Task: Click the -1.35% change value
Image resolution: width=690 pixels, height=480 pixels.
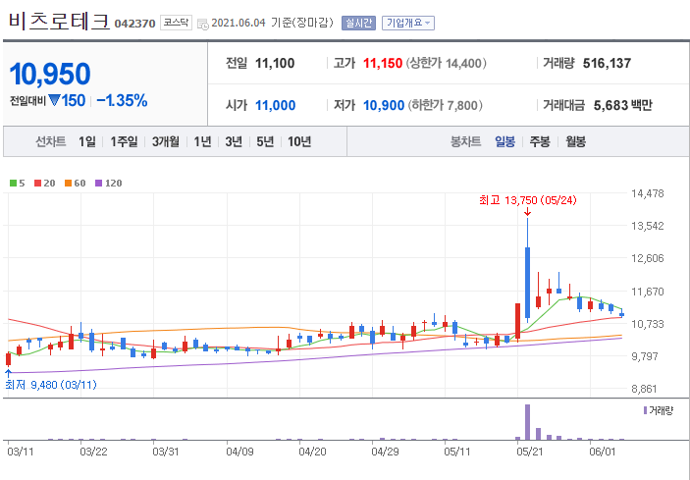Action: coord(122,101)
